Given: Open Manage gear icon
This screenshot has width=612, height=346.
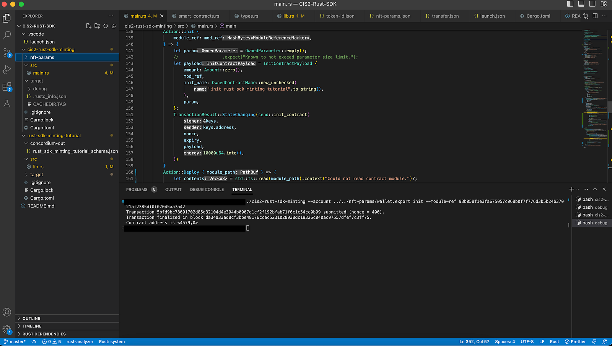Looking at the screenshot, I should (x=7, y=329).
